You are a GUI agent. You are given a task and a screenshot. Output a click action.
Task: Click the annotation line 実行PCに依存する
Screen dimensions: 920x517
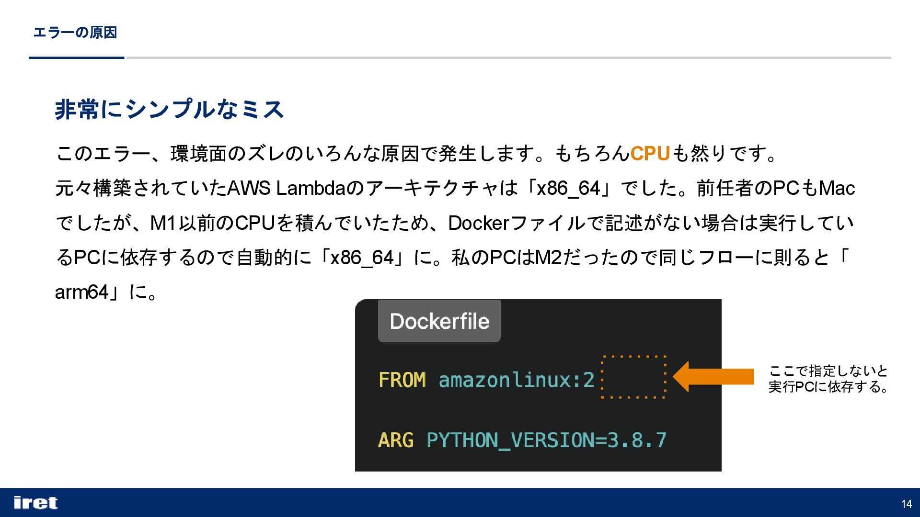(x=828, y=387)
